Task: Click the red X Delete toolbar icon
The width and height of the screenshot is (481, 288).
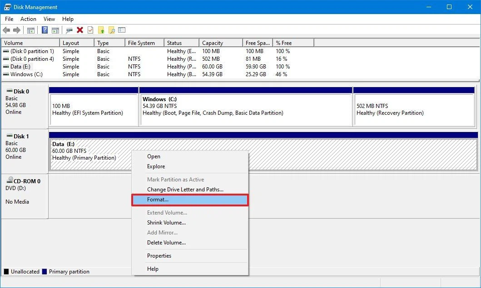Action: tap(80, 30)
